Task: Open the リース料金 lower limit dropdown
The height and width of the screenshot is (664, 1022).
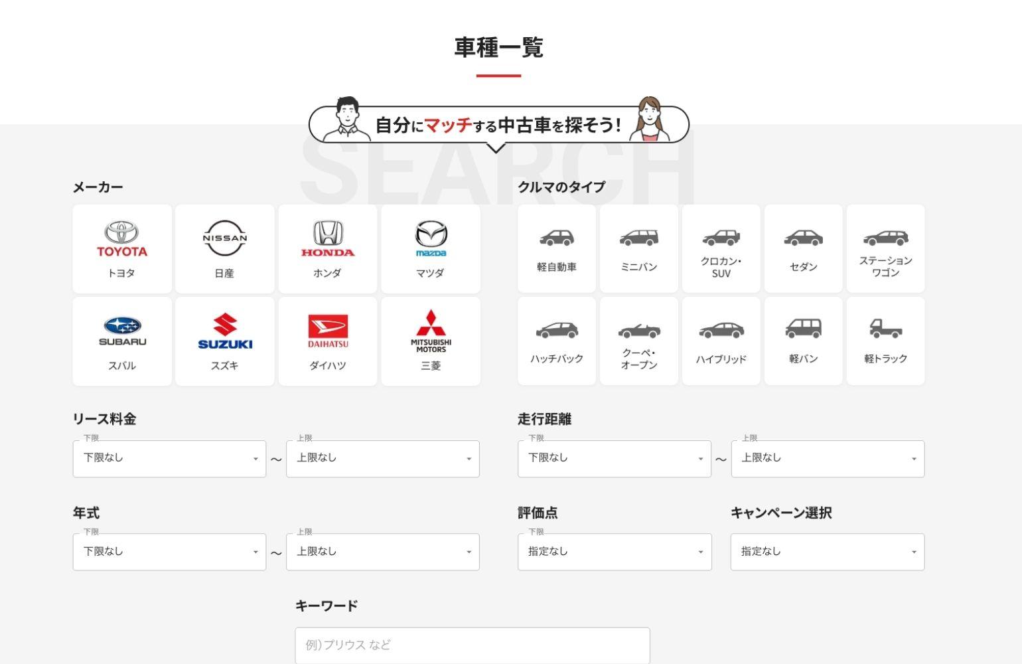Action: (169, 458)
